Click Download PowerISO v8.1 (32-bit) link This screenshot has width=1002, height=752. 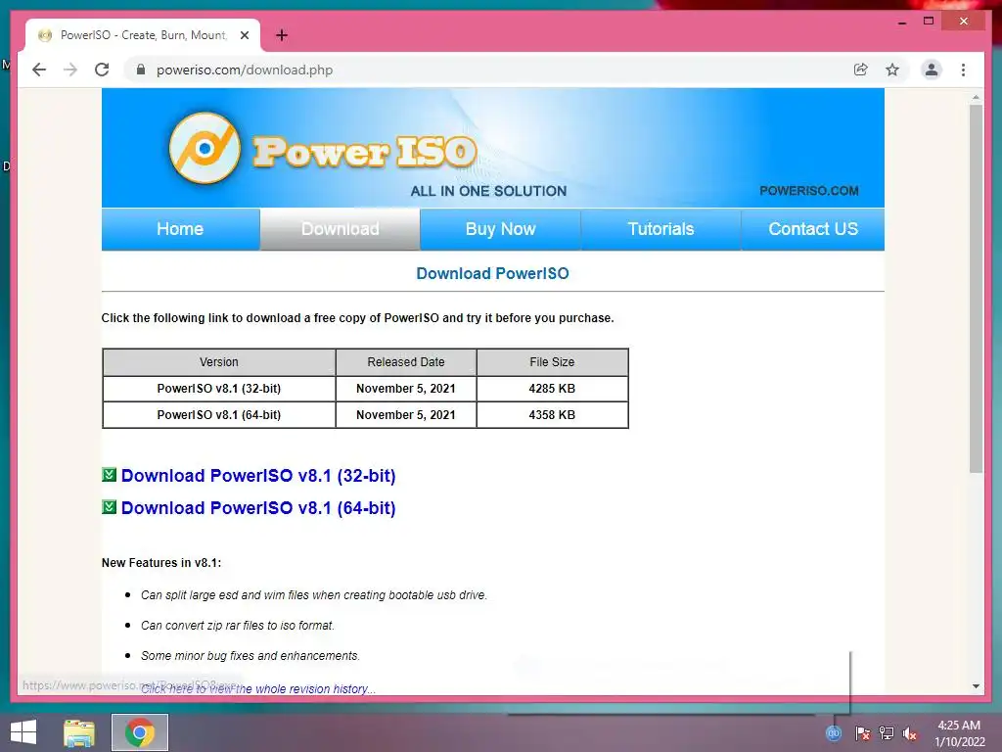(258, 476)
